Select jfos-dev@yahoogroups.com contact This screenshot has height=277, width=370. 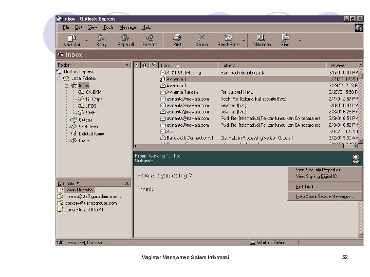pos(87,203)
